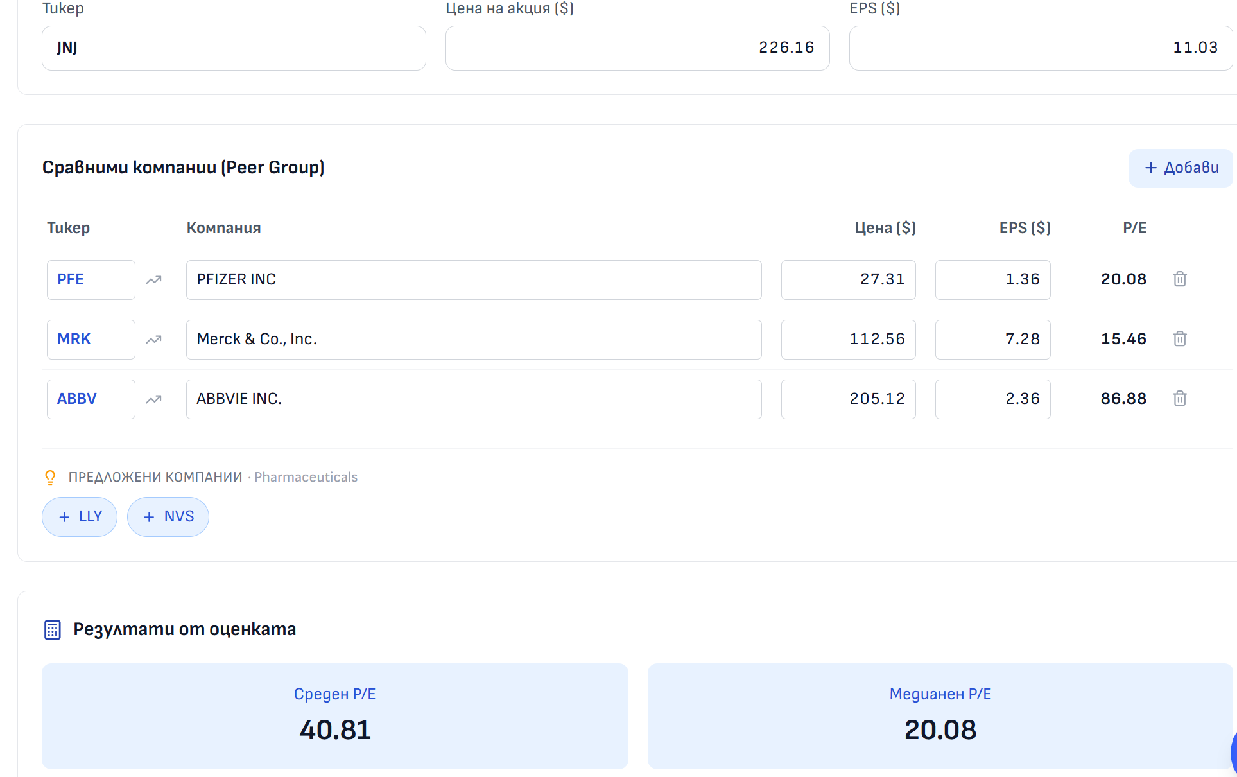
Task: Edit the EPS field showing 11.03
Action: [1041, 48]
